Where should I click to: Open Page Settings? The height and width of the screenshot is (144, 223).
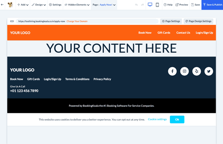(171, 21)
